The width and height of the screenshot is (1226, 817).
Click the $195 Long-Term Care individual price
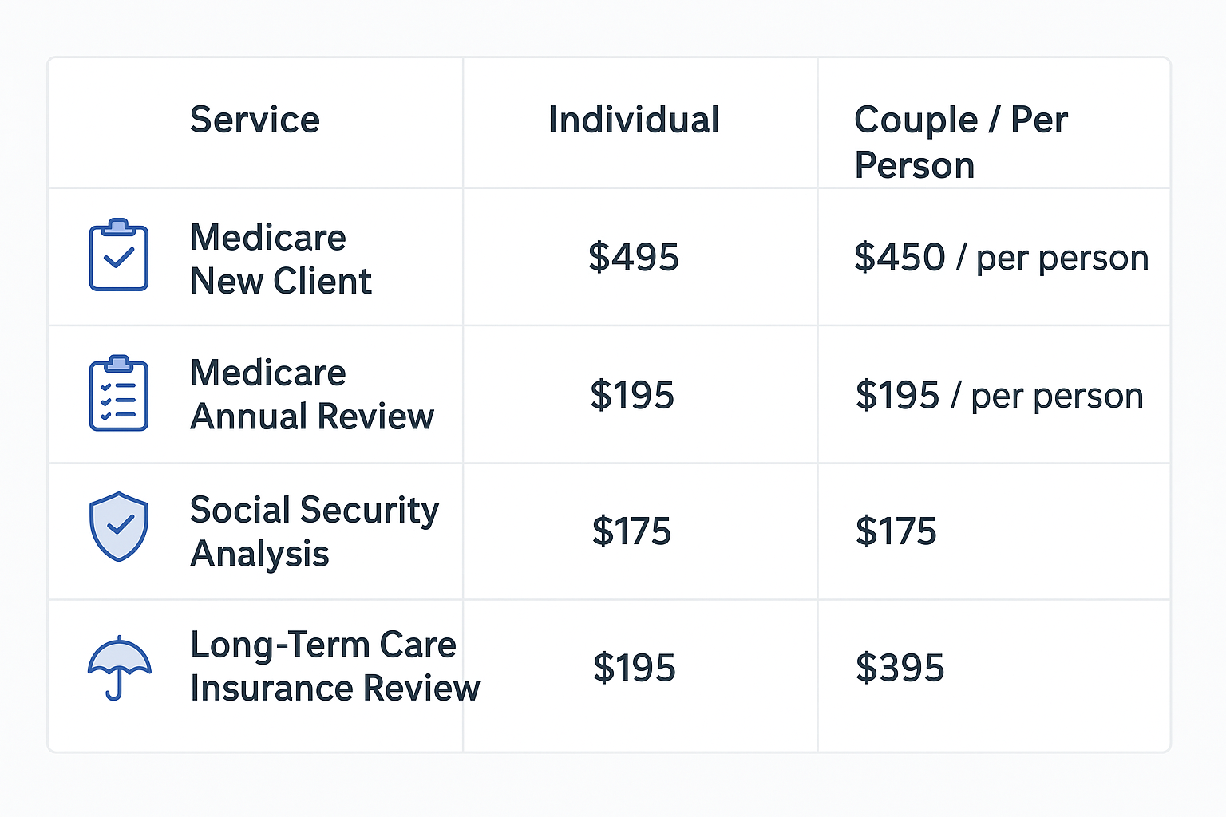(x=634, y=668)
